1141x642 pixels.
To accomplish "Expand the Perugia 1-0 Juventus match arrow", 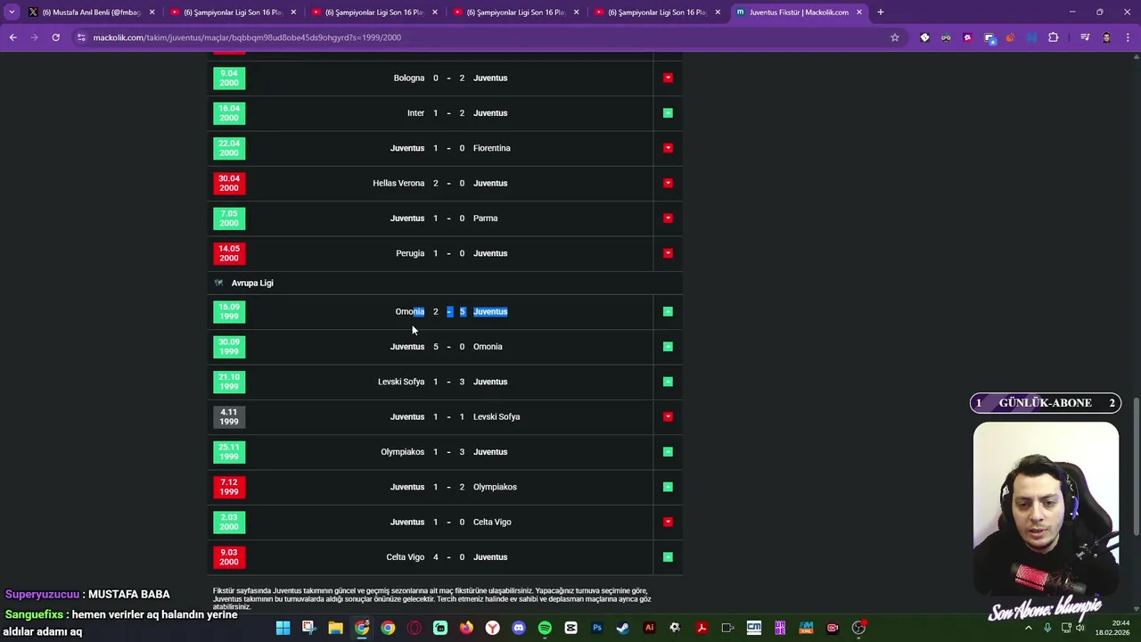I will (668, 253).
